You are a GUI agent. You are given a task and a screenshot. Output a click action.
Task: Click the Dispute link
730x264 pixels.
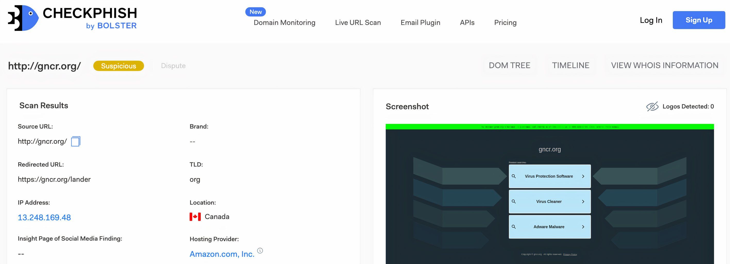tap(173, 66)
